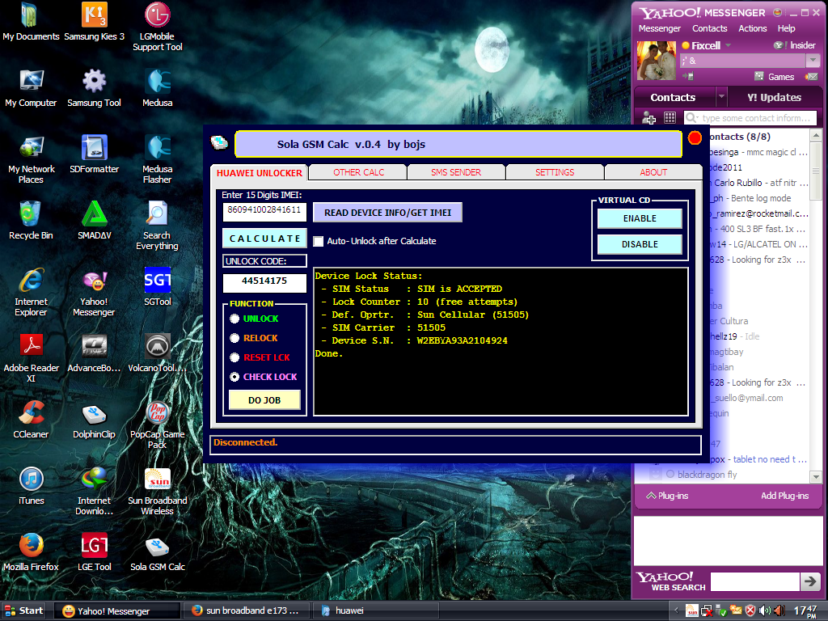Enable Auto-Unlock after Calculate checkbox

pyautogui.click(x=319, y=241)
